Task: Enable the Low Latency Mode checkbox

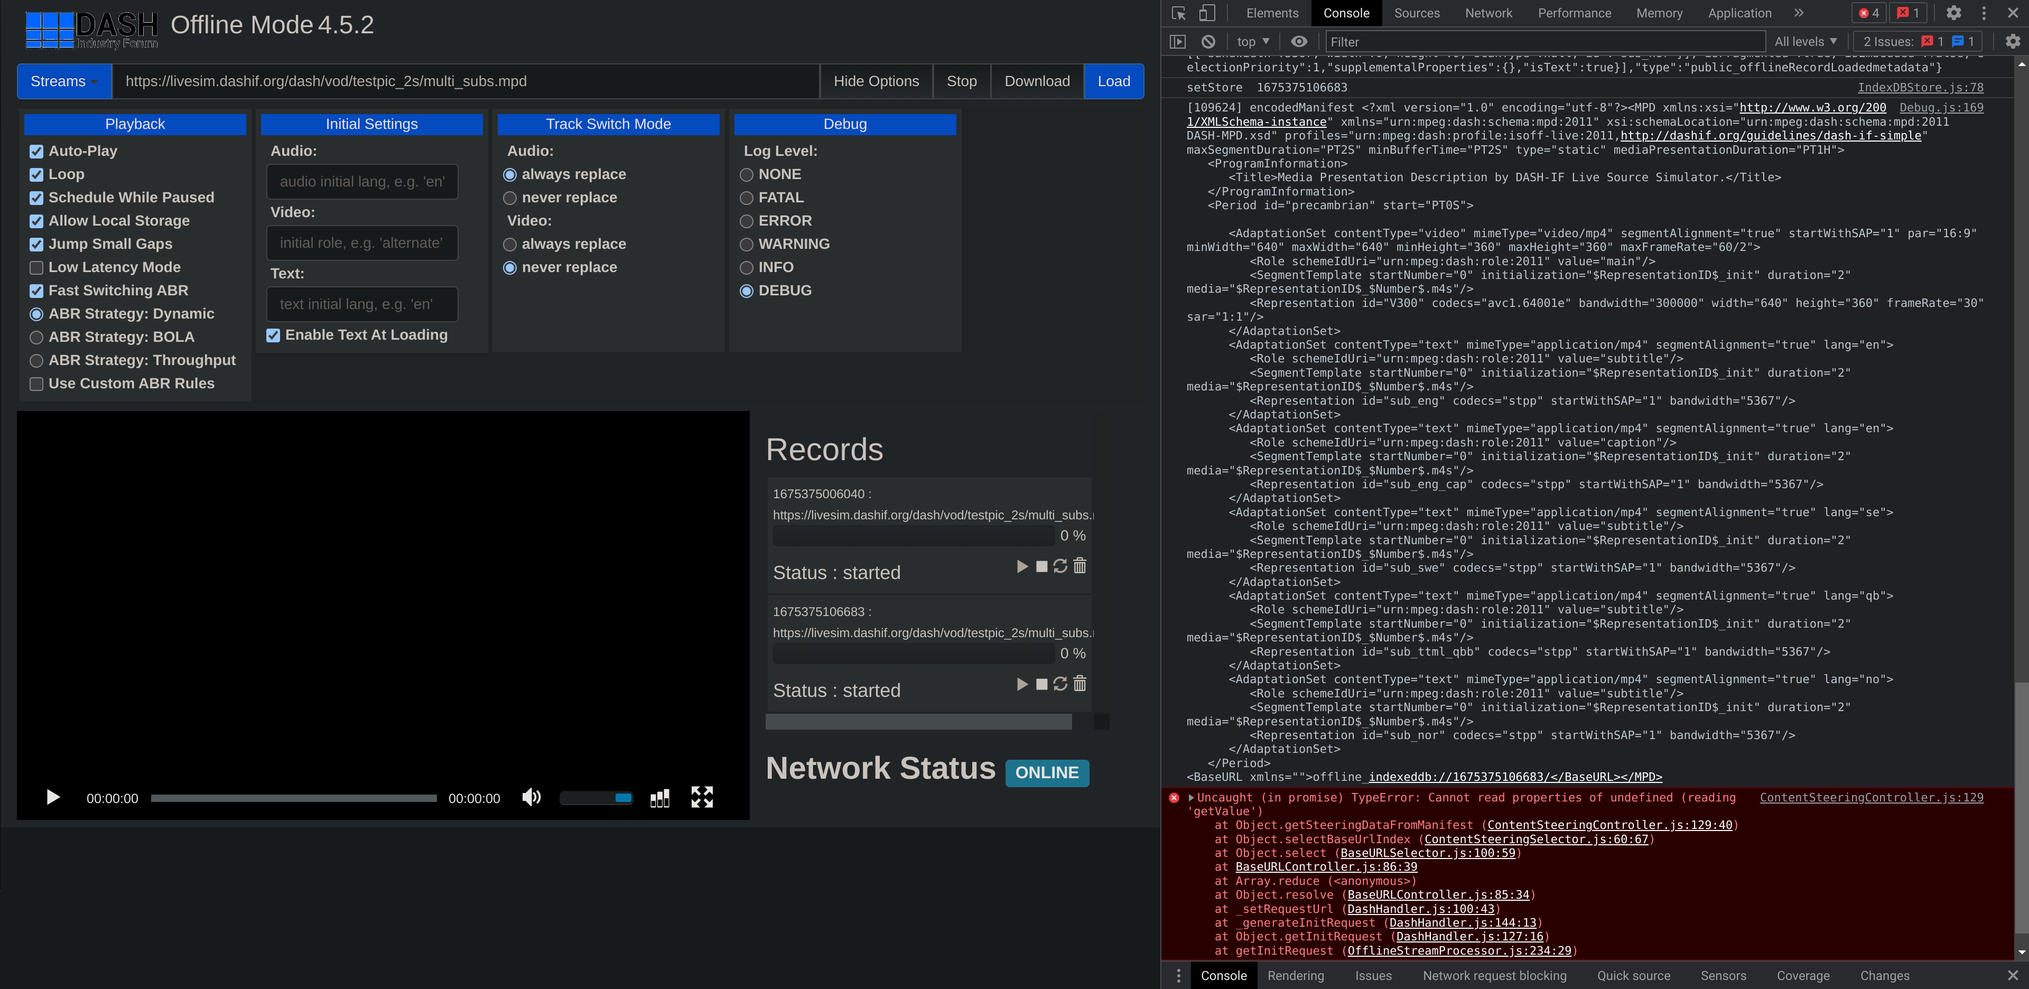Action: 36,268
